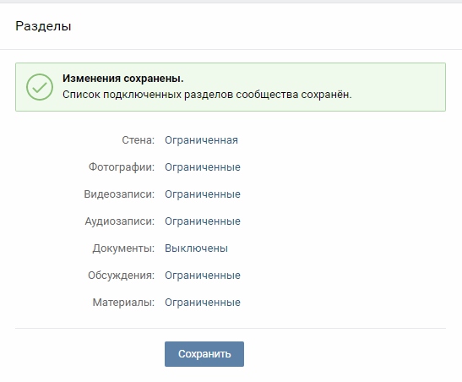Change Документы from Выключены
Image resolution: width=462 pixels, height=382 pixels.
[196, 248]
